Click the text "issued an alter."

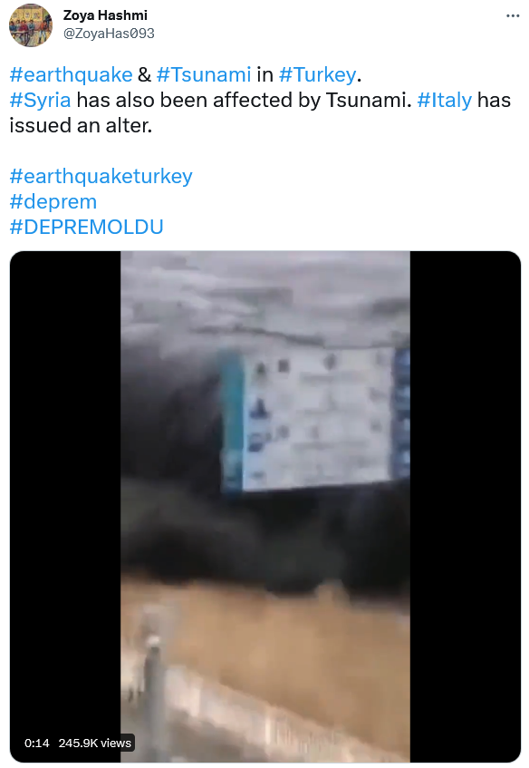[x=81, y=126]
